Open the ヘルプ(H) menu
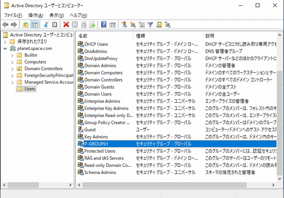The height and width of the screenshot is (198, 284). point(79,16)
